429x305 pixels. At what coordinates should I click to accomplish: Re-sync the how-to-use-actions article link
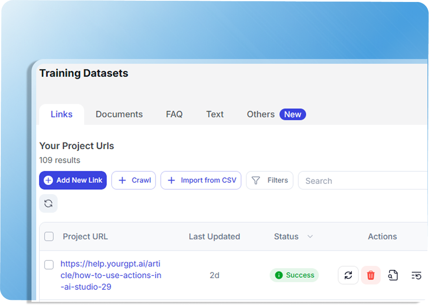pos(348,275)
